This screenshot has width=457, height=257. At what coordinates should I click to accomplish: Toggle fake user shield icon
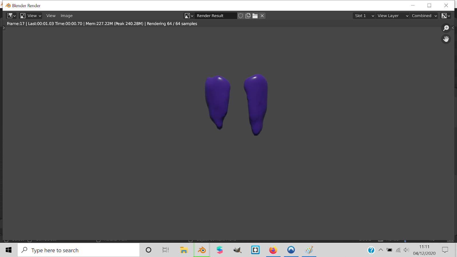(x=241, y=16)
